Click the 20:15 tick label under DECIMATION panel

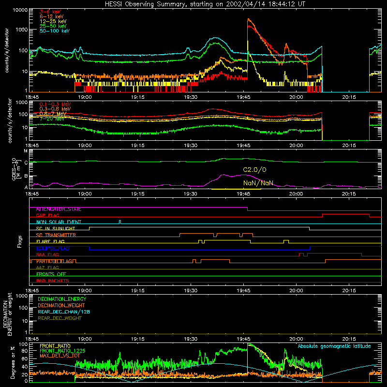pos(349,339)
